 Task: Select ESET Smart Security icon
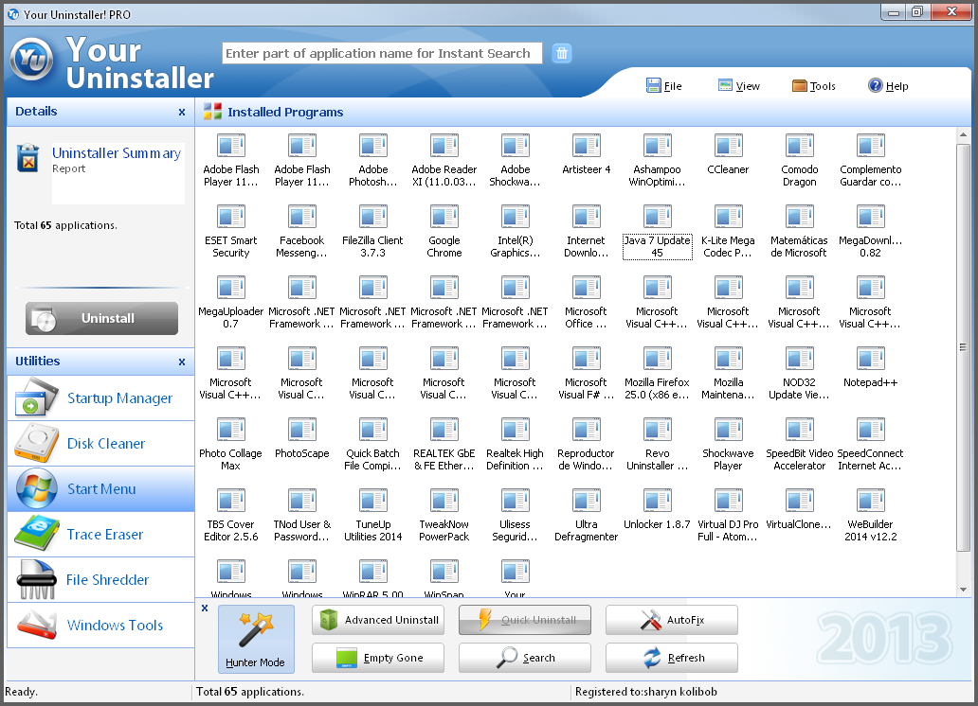click(x=231, y=218)
